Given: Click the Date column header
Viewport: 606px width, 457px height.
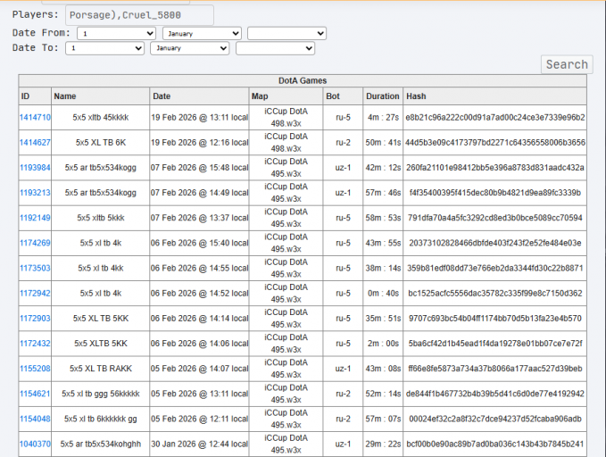Looking at the screenshot, I should point(199,96).
